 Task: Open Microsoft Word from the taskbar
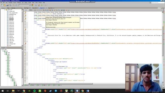[88, 91]
